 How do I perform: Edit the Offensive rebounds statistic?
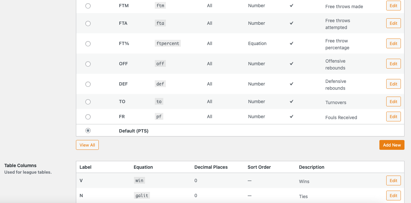(393, 64)
